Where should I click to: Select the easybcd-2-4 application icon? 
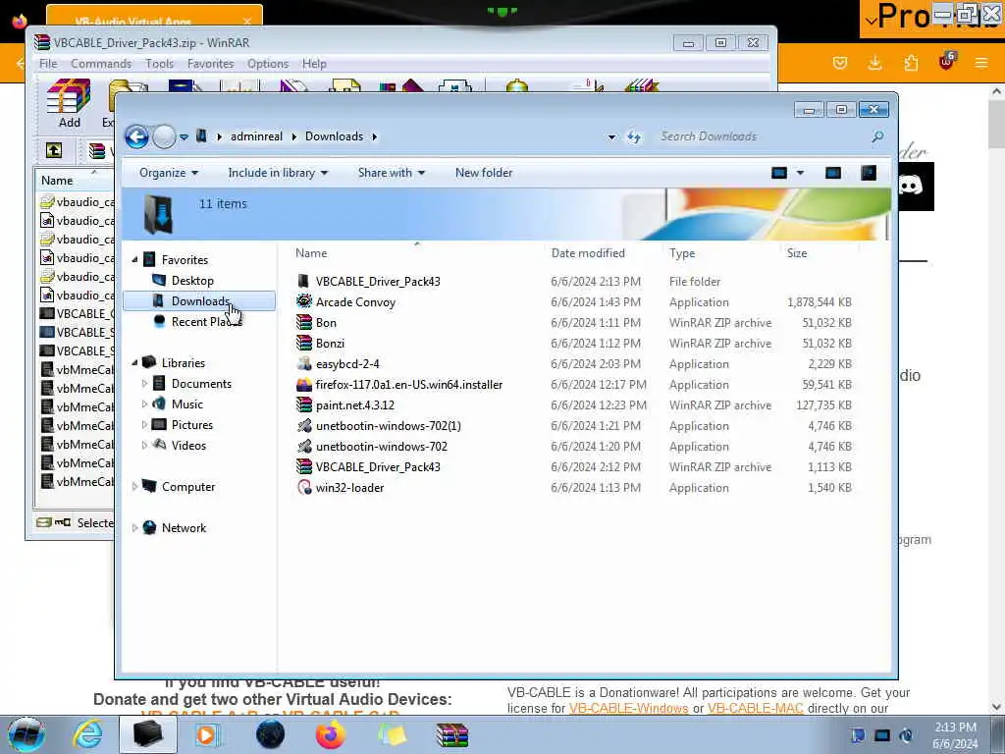coord(304,363)
